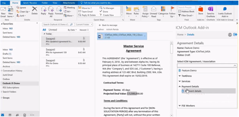The height and width of the screenshot is (117, 239).
Task: Click Back to message link
Action: [108, 25]
